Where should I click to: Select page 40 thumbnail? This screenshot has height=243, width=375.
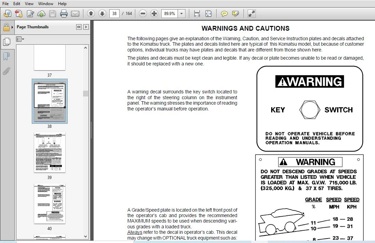point(50,203)
